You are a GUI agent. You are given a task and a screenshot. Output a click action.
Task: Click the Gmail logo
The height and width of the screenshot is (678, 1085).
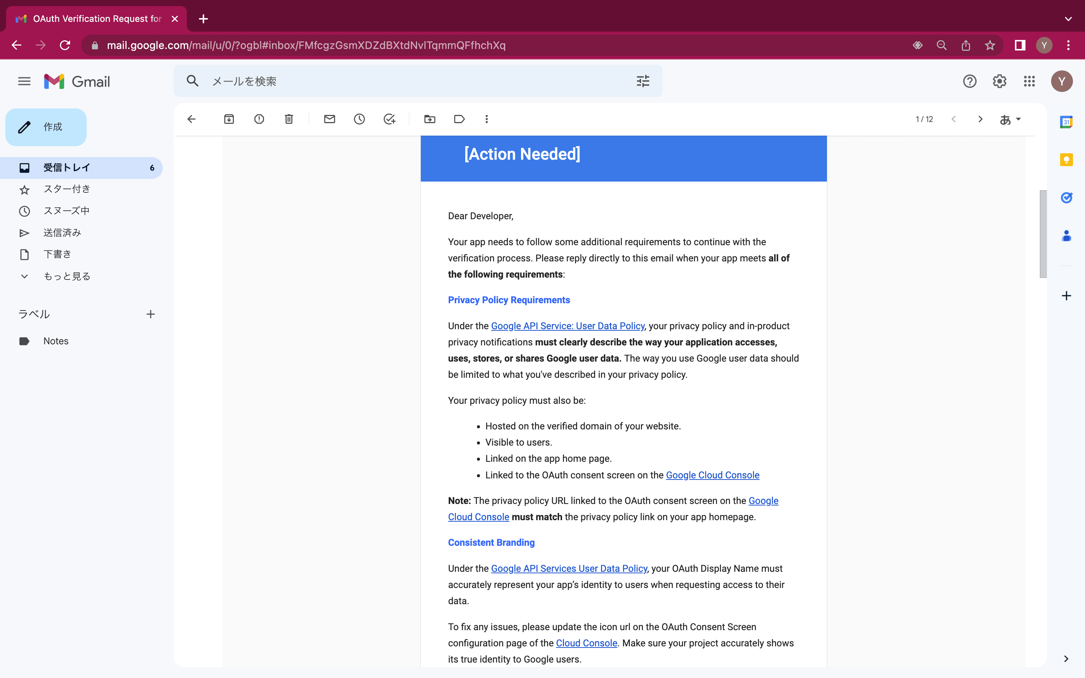coord(77,81)
